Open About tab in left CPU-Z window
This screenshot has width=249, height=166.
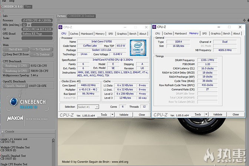pos(143,34)
